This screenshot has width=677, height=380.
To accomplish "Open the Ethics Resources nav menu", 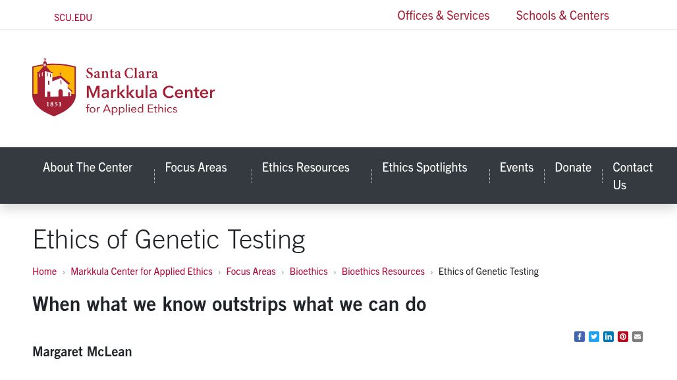I will tap(306, 167).
